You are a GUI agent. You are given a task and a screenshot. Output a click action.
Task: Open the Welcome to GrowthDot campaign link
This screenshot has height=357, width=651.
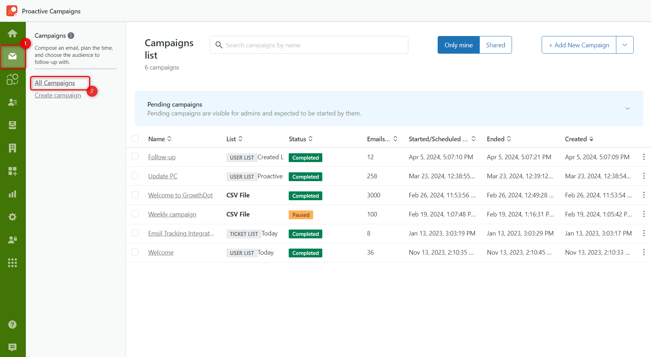tap(180, 195)
